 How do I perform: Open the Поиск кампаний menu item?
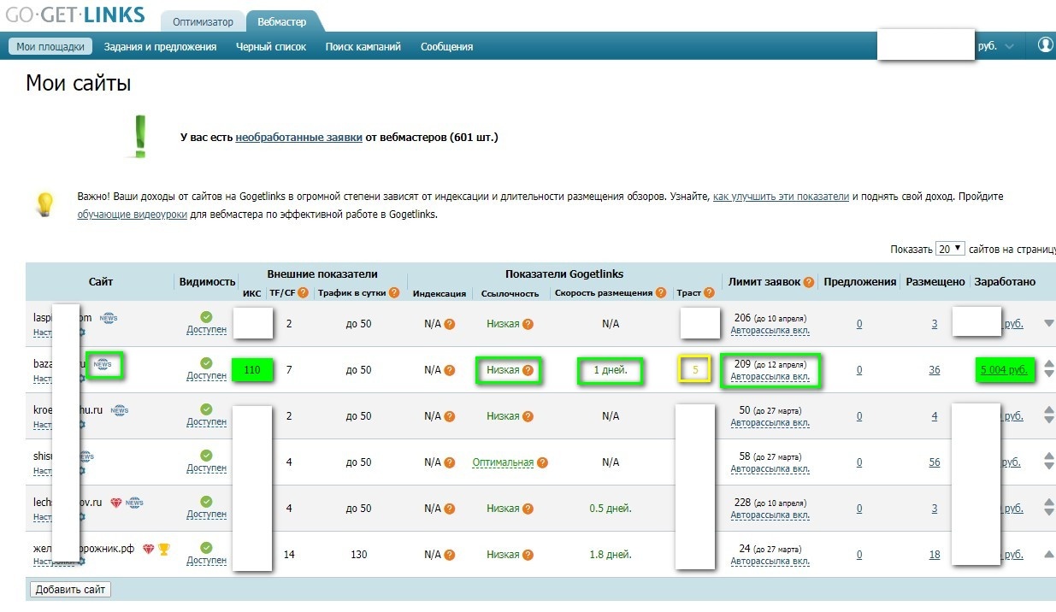pyautogui.click(x=363, y=47)
